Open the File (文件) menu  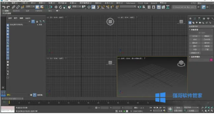coord(5,3)
